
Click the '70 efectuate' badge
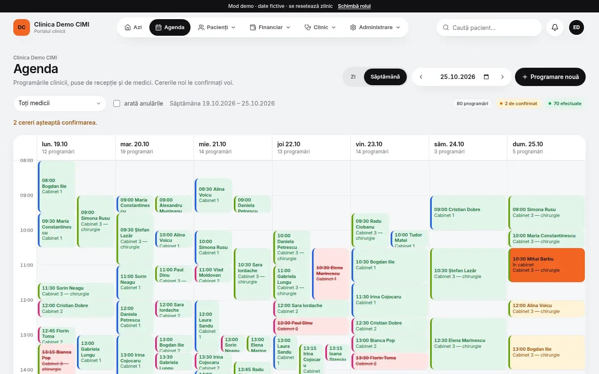565,103
